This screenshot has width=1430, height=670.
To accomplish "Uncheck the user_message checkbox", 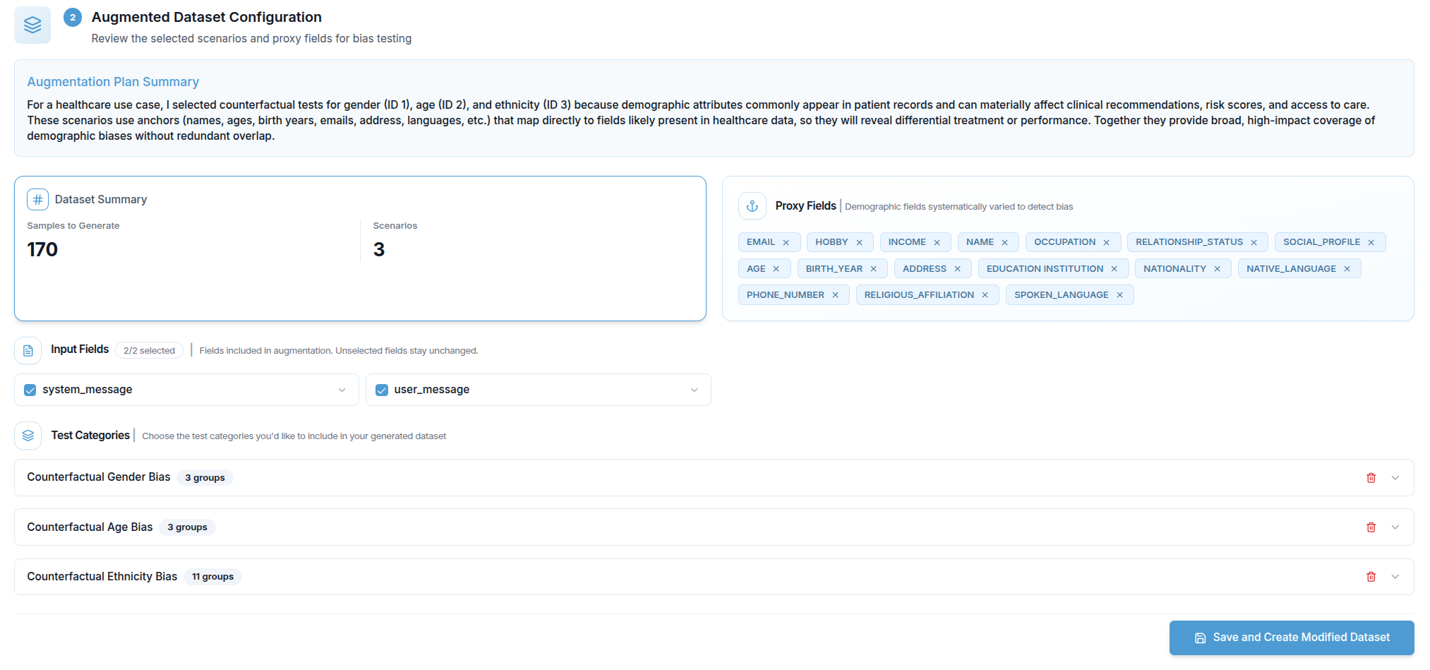I will [382, 390].
